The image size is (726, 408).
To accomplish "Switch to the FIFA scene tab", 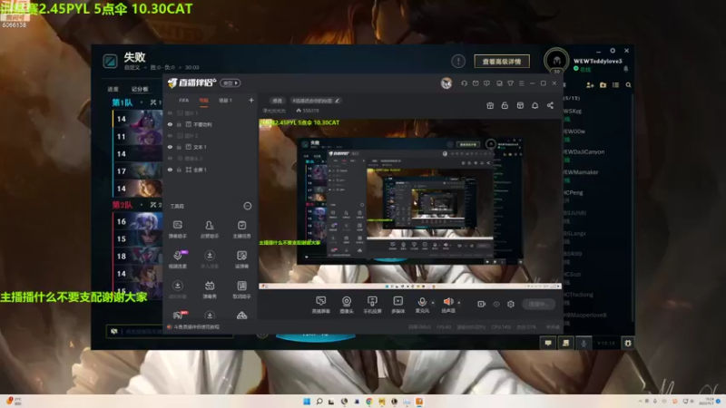I will [x=184, y=101].
